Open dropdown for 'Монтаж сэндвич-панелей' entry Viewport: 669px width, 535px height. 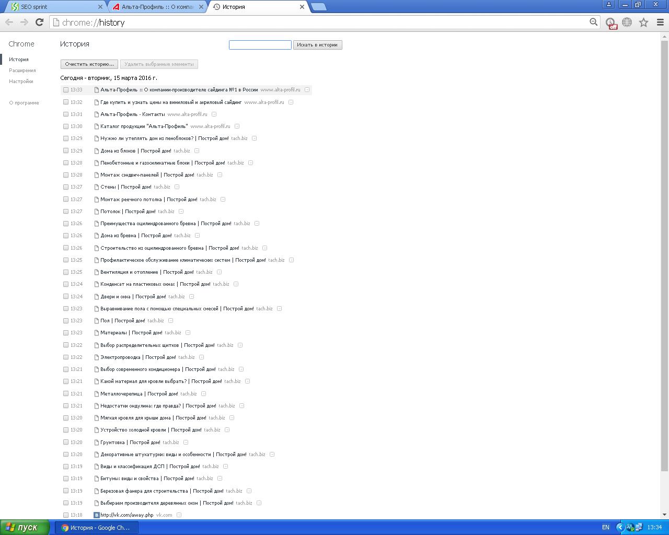tap(220, 175)
